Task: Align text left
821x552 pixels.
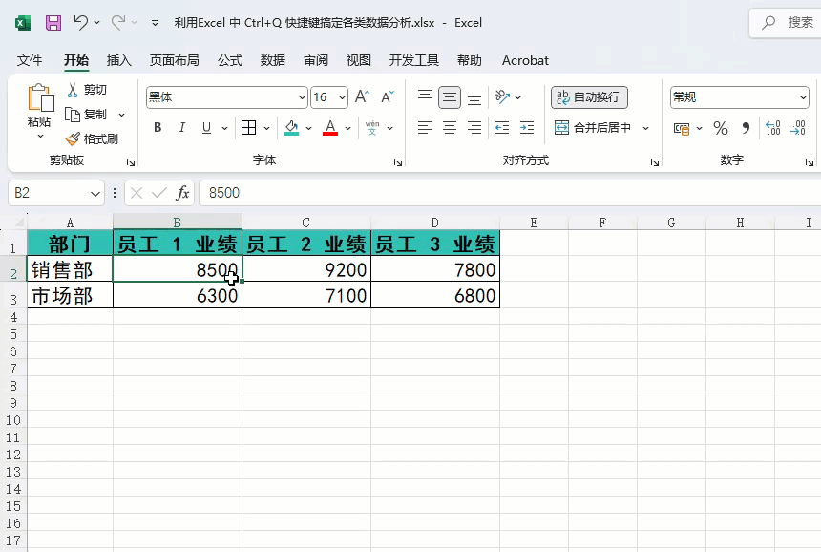Action: pyautogui.click(x=425, y=127)
